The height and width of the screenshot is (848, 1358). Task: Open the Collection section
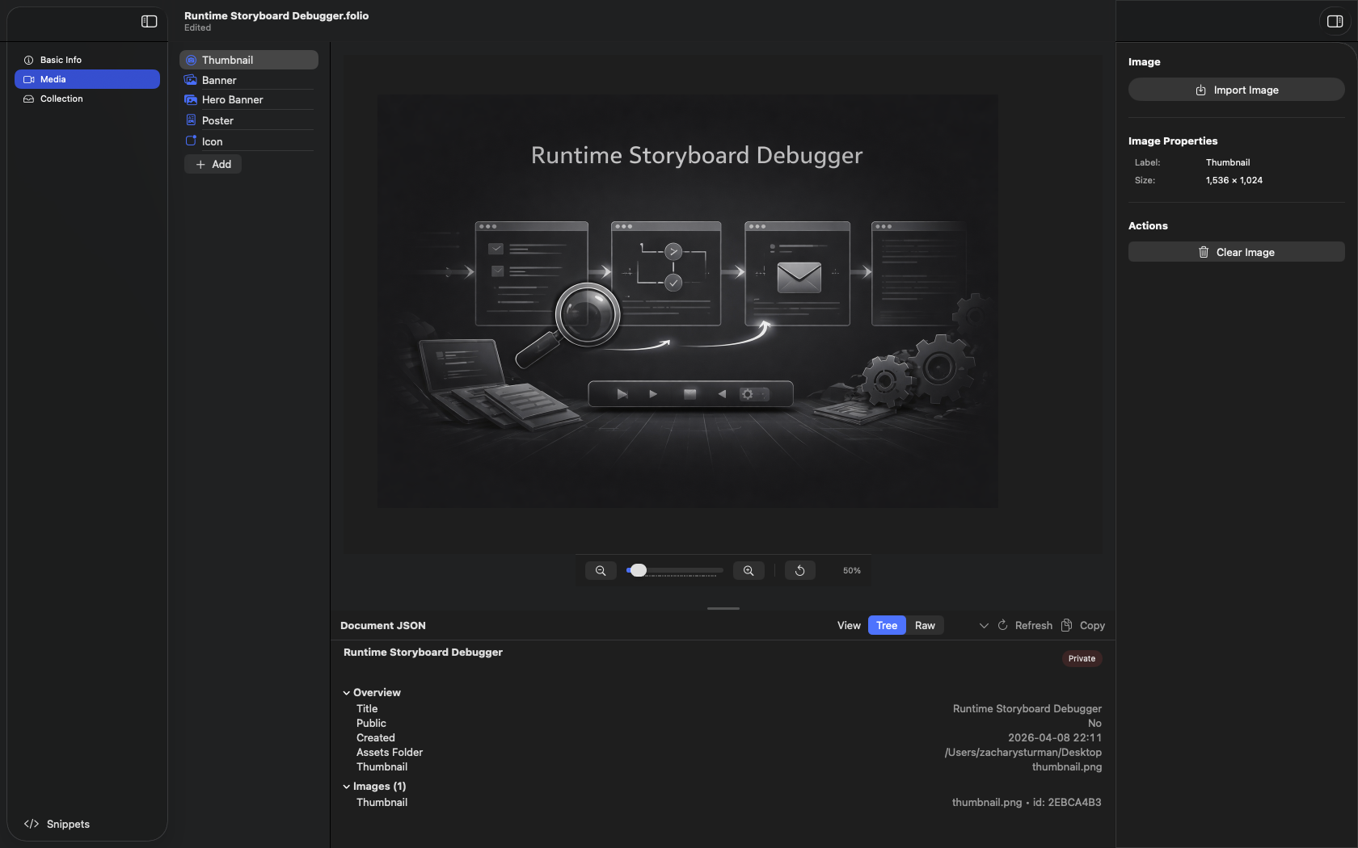pyautogui.click(x=61, y=99)
